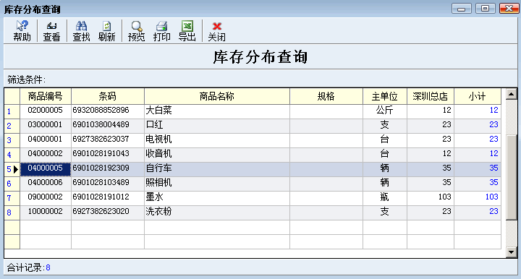Screen dimensions: 521x279
Task: Click the 瓶 unit cell
Action: pyautogui.click(x=385, y=197)
